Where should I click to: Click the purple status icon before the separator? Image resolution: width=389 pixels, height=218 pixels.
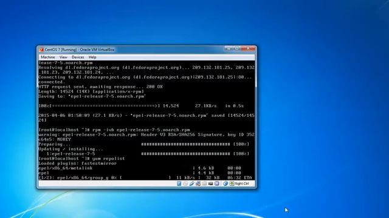(x=217, y=183)
